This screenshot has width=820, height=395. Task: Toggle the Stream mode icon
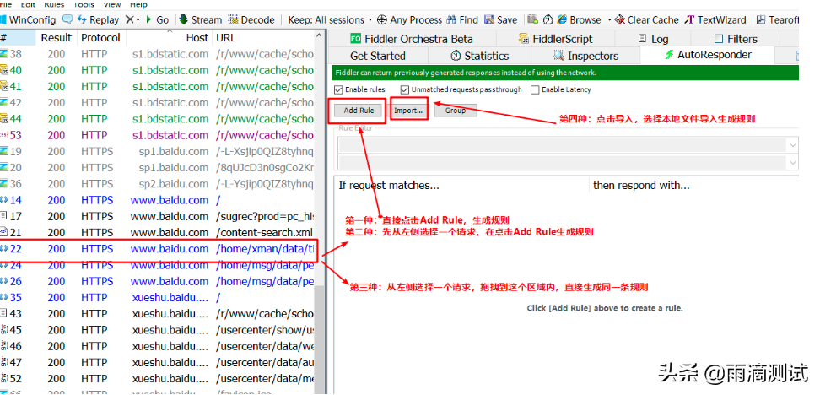pyautogui.click(x=183, y=19)
